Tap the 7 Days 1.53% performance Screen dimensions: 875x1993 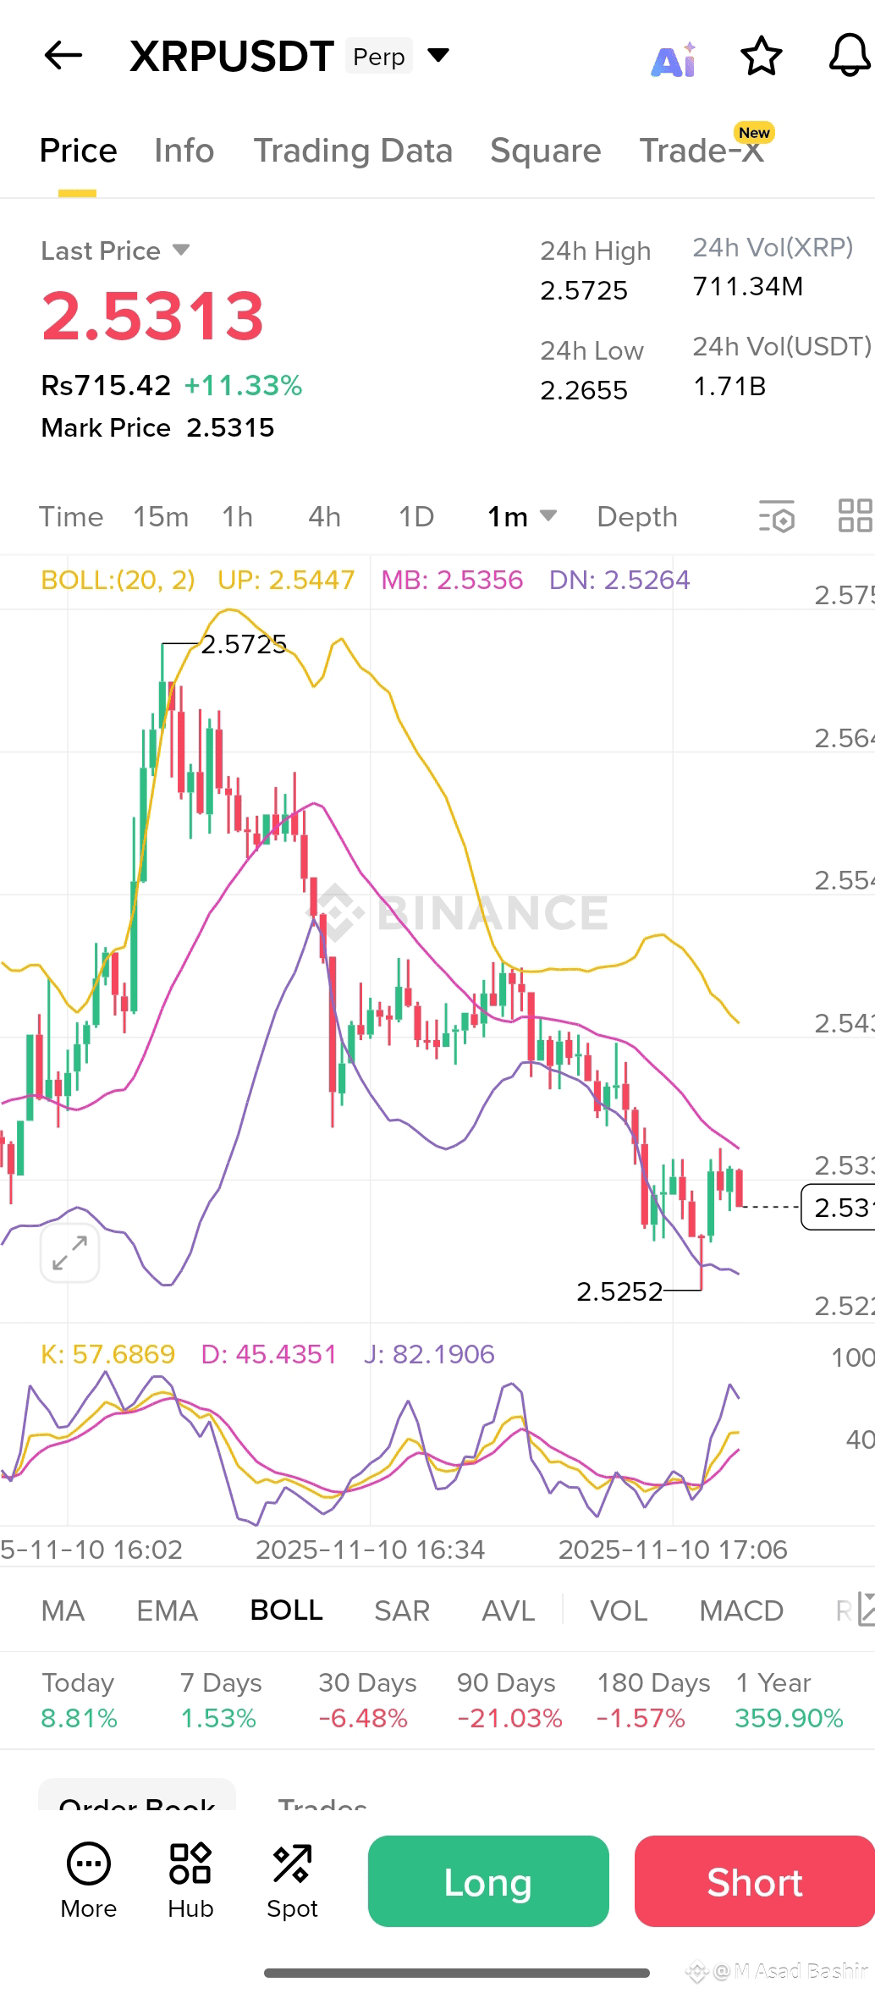pos(220,1700)
